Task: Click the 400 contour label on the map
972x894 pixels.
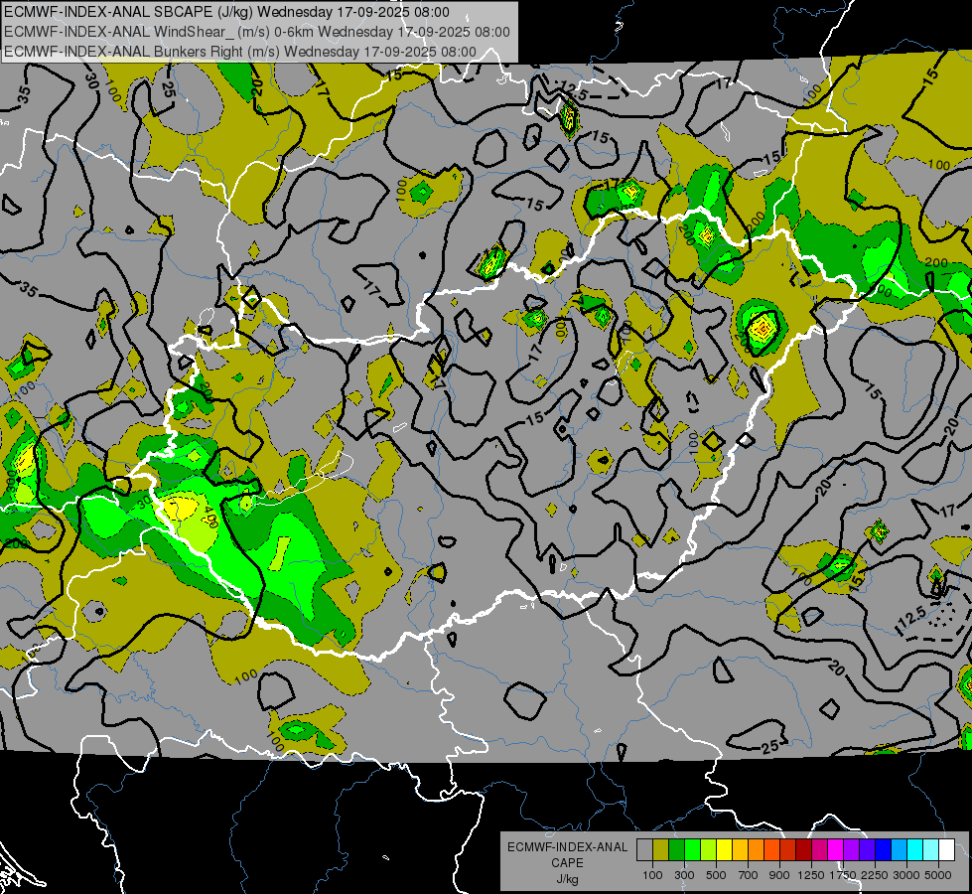Action: pyautogui.click(x=210, y=517)
